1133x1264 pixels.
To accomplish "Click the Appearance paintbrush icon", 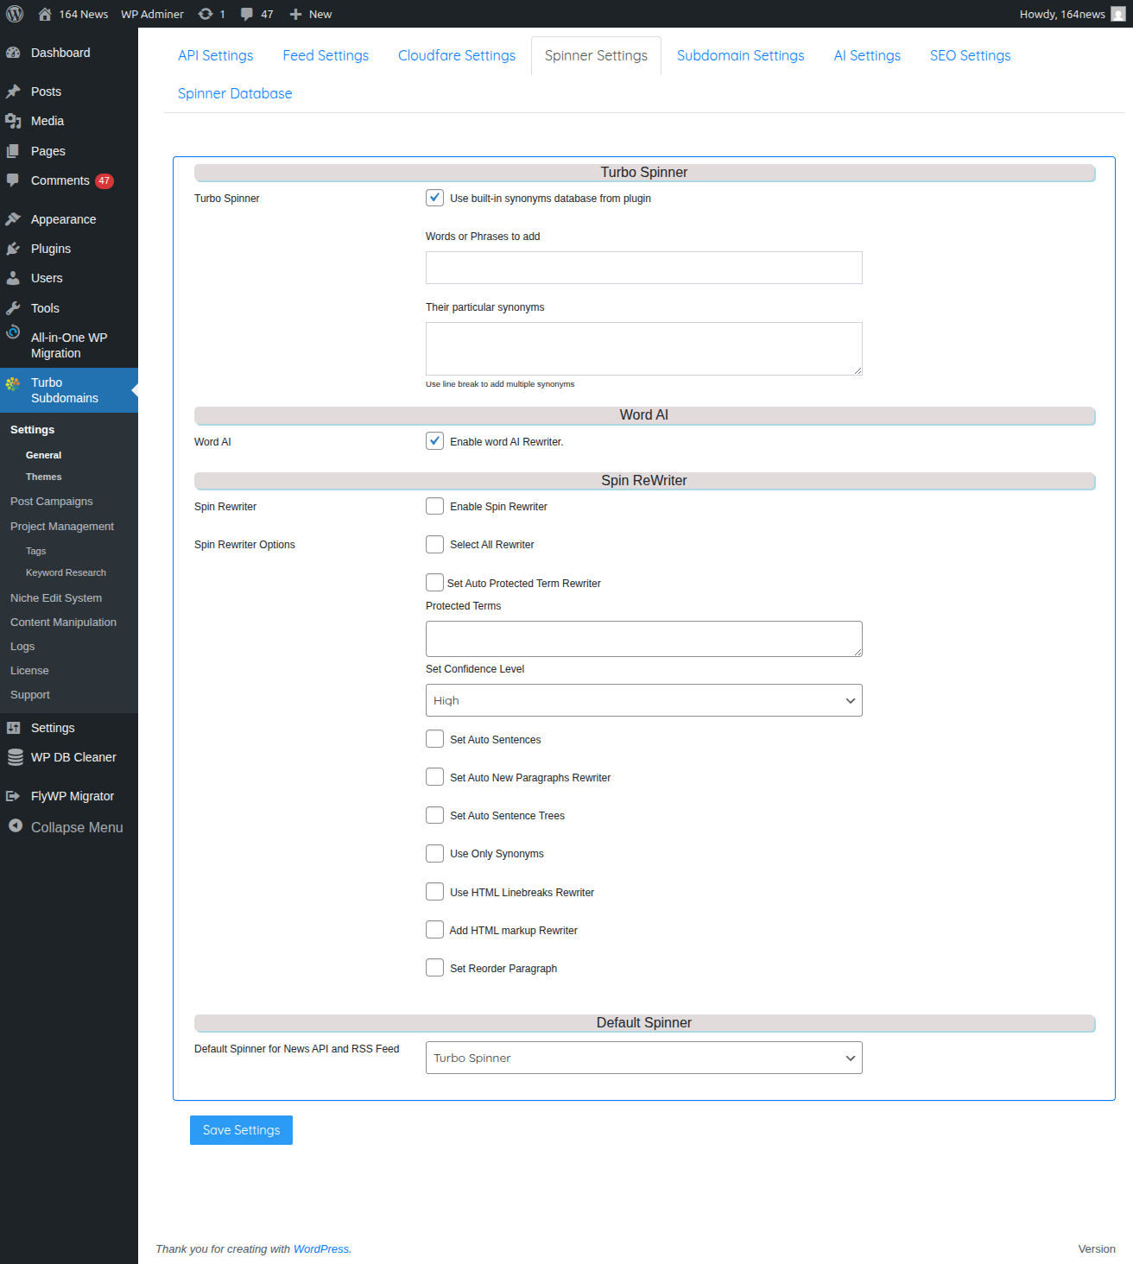I will coord(13,219).
